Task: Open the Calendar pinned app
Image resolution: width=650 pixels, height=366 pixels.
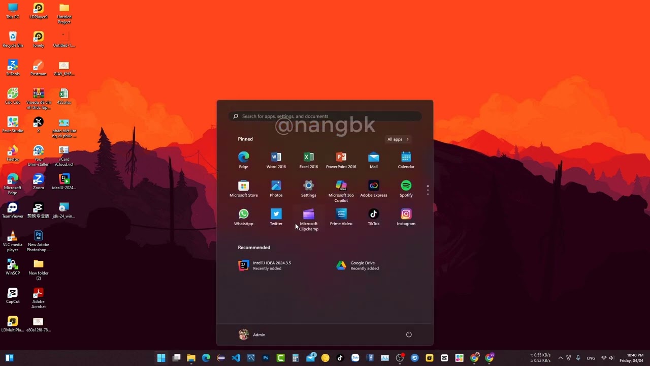Action: coord(406,160)
